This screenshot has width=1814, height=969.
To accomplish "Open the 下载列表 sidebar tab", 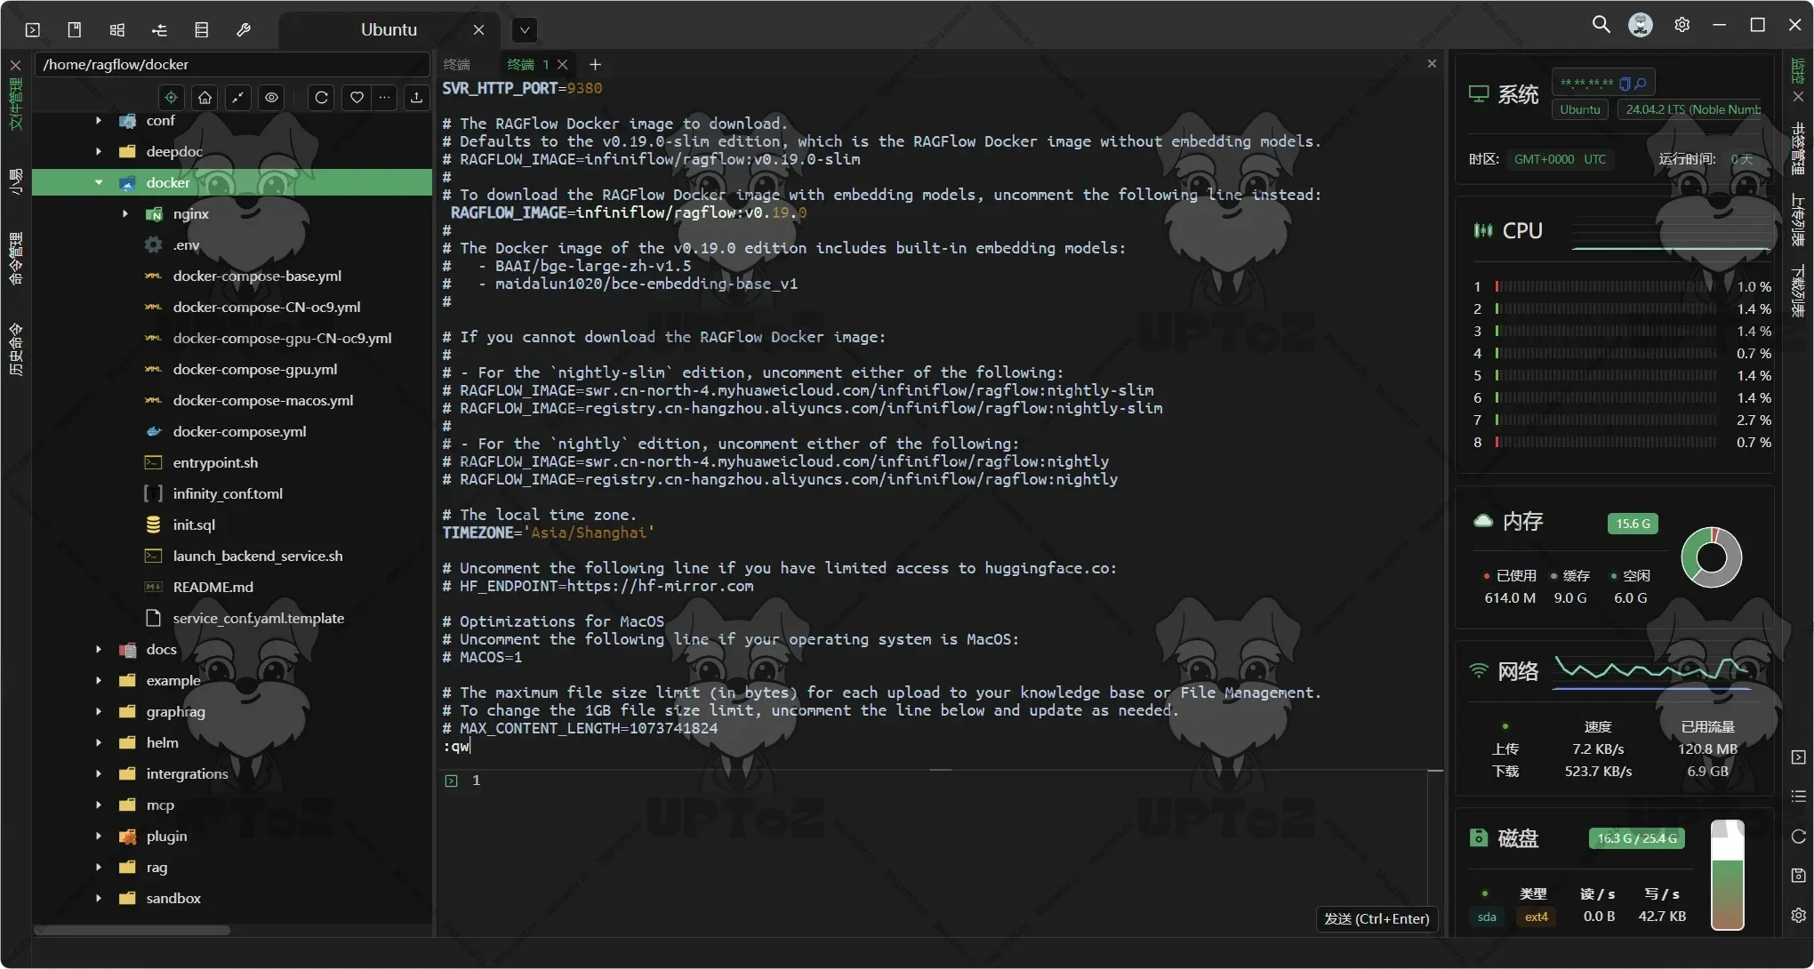I will (1798, 290).
